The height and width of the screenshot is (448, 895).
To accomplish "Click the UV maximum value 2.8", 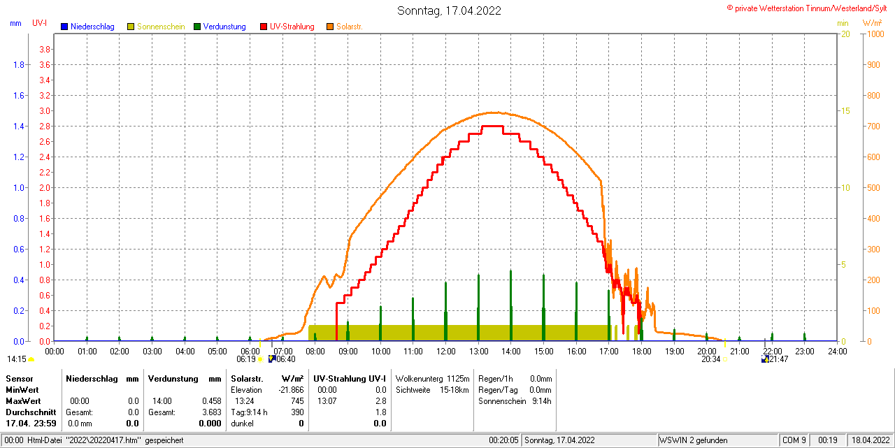I will pos(381,401).
